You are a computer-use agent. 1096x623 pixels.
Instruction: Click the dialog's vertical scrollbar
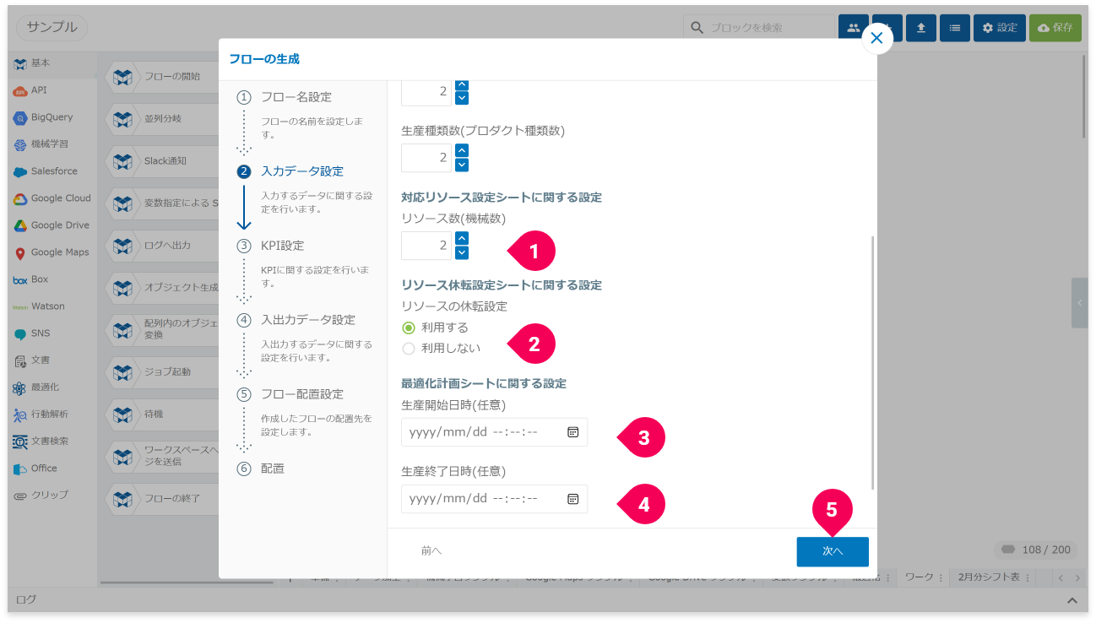pyautogui.click(x=872, y=363)
